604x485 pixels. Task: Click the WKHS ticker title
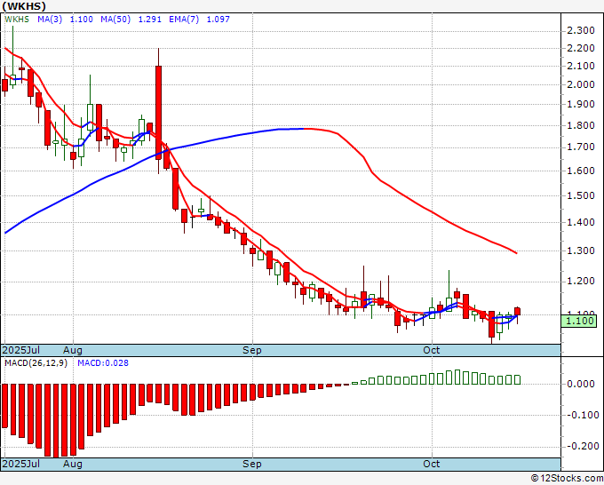coord(24,6)
